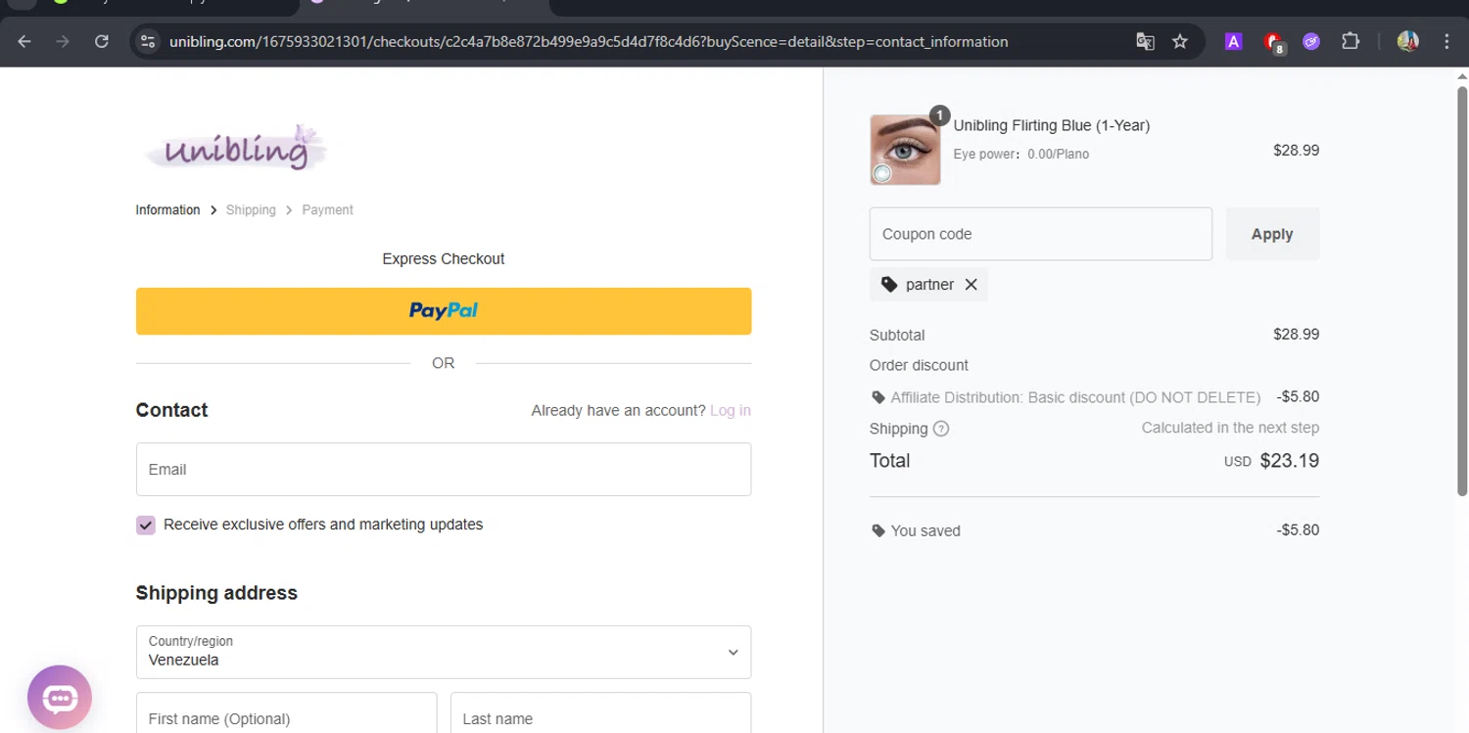1469x733 pixels.
Task: Go to Information breadcrumb step
Action: coord(167,210)
